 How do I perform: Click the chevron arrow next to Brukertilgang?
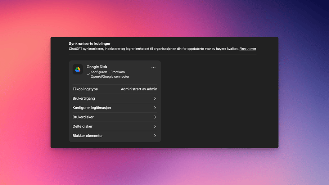pyautogui.click(x=155, y=98)
